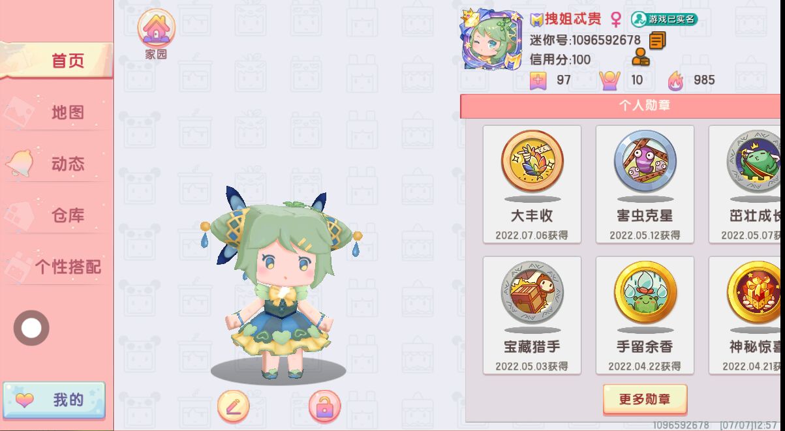Screen dimensions: 785x431
Task: Copy the 迷你号 using the copy icon
Action: [x=657, y=40]
